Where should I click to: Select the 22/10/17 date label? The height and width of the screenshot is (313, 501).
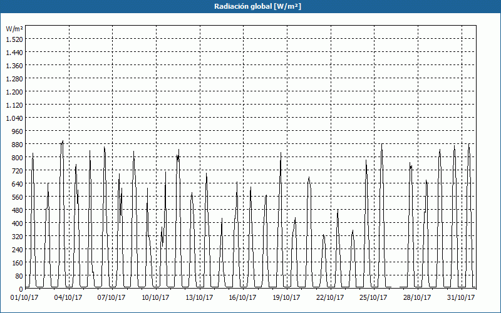click(330, 298)
